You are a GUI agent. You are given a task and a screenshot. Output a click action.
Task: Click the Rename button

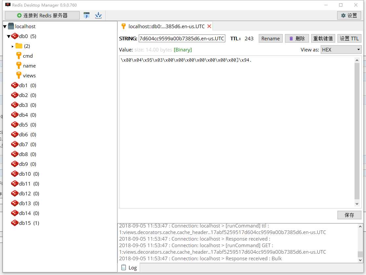tap(271, 38)
